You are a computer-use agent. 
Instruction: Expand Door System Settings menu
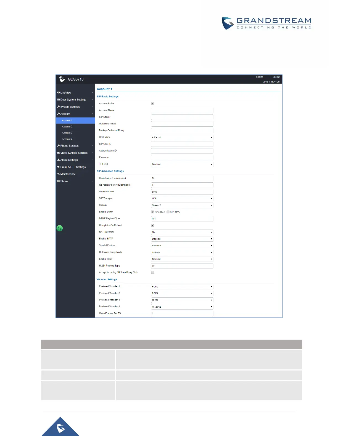click(75, 100)
